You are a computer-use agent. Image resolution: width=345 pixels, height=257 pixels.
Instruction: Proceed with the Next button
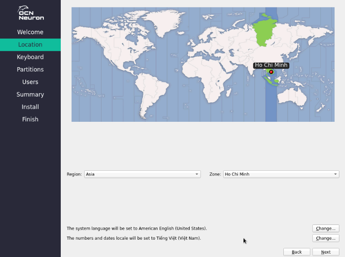325,252
